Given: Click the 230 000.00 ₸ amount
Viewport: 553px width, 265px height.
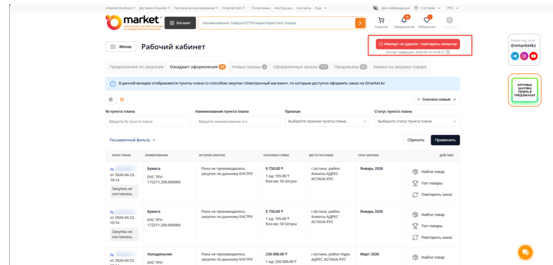Looking at the screenshot, I should pos(276,254).
